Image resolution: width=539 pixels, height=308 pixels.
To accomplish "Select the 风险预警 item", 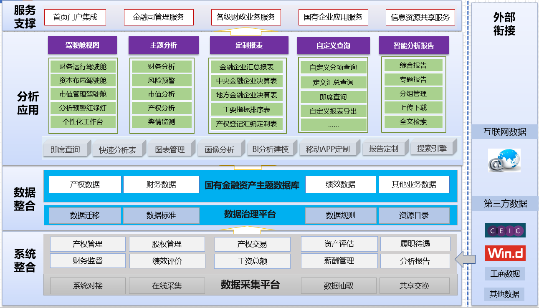I will click(162, 81).
